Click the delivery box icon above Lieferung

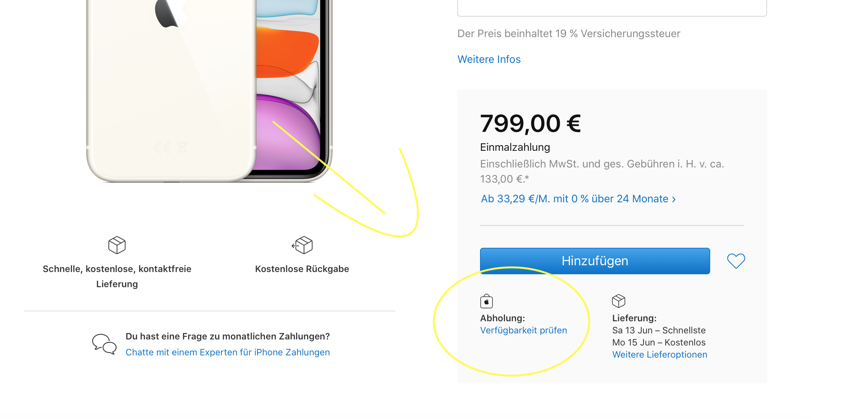click(x=618, y=301)
